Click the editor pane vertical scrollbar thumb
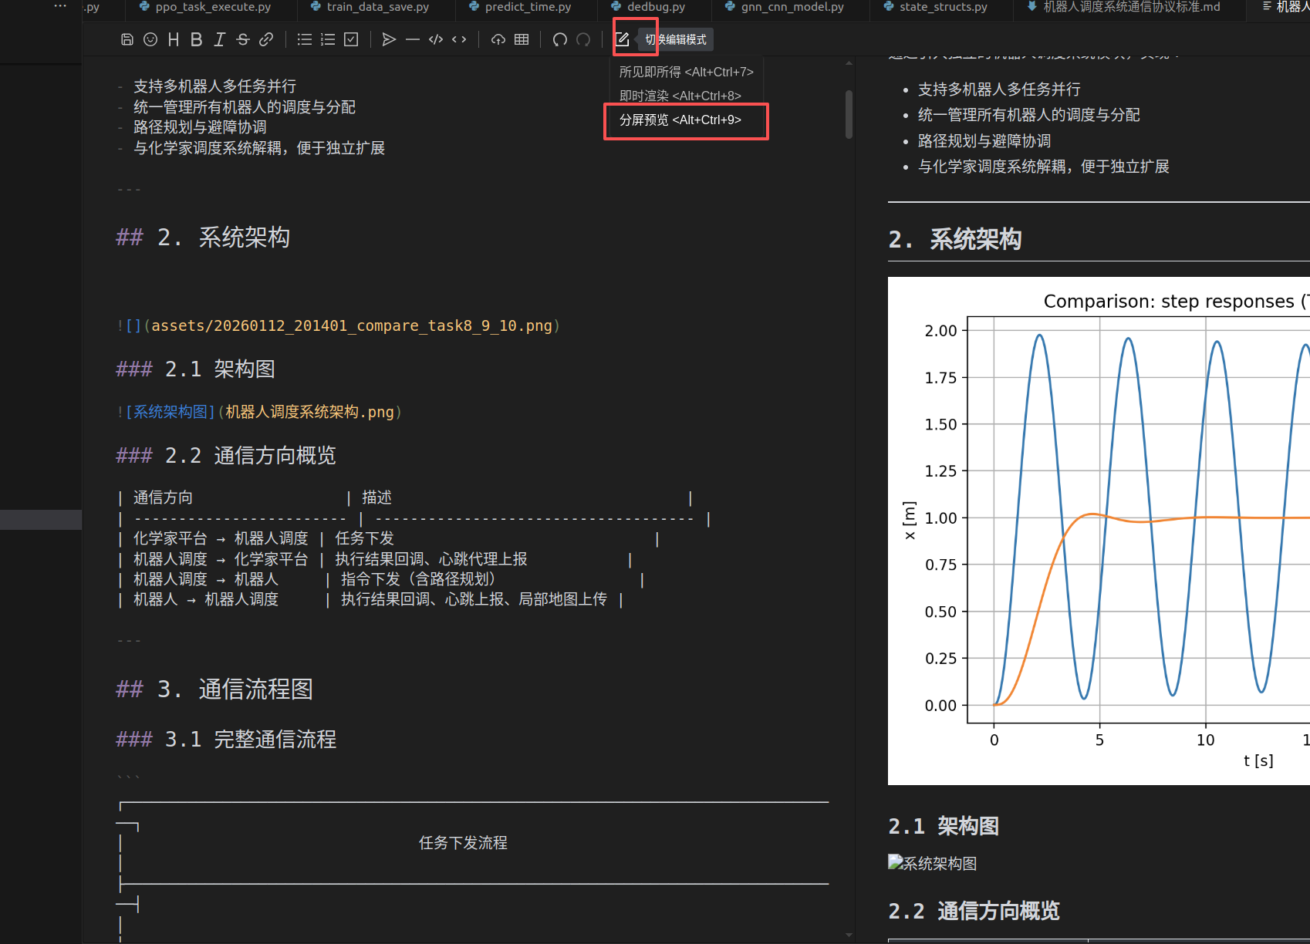This screenshot has width=1310, height=944. [x=849, y=115]
